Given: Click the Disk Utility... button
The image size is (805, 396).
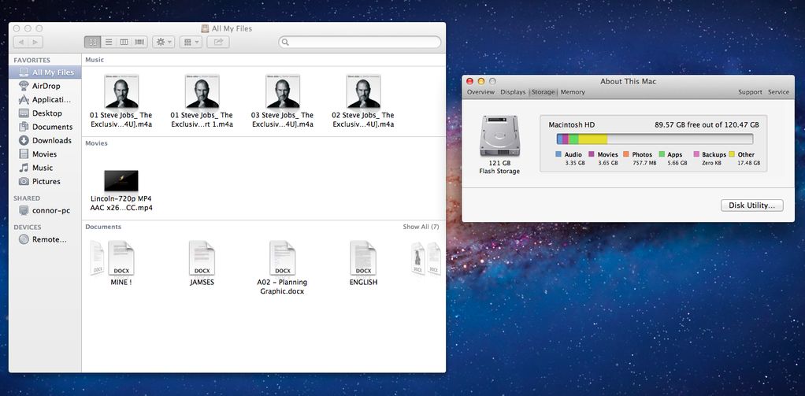Looking at the screenshot, I should coord(751,205).
